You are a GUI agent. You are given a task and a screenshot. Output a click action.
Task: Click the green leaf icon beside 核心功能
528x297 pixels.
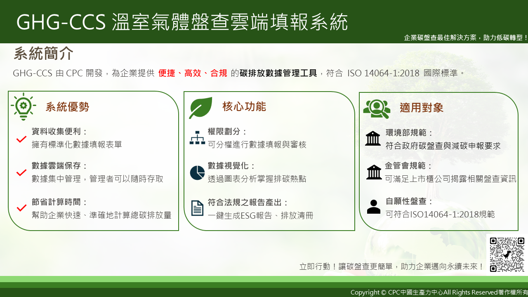tap(200, 108)
